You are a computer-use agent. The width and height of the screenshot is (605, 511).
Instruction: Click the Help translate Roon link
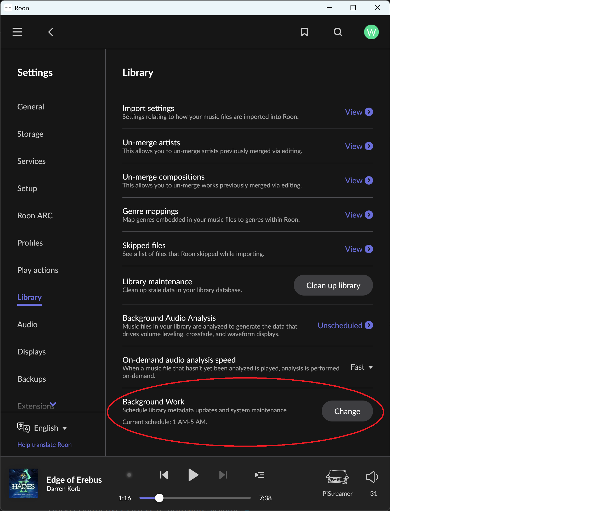click(x=44, y=445)
